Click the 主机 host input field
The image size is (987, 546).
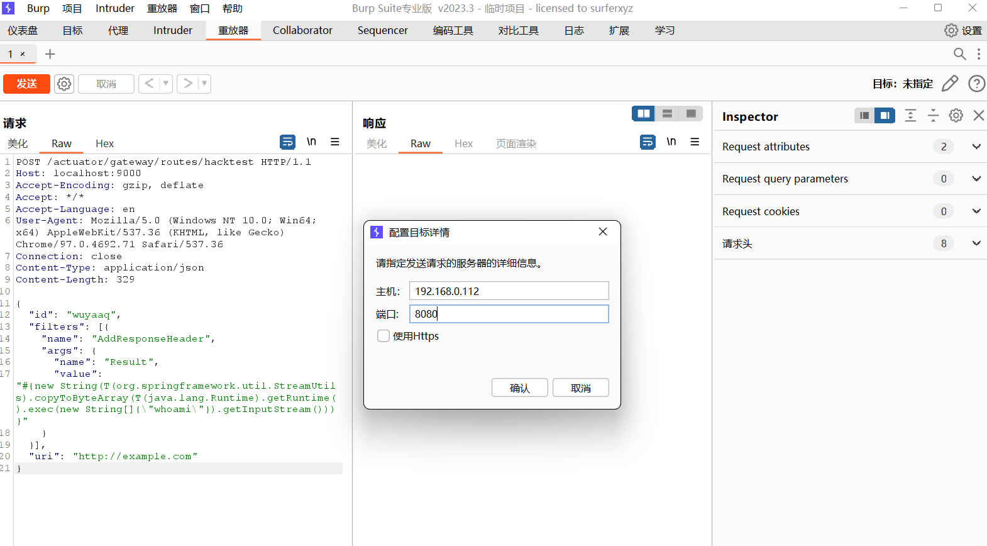(x=509, y=291)
